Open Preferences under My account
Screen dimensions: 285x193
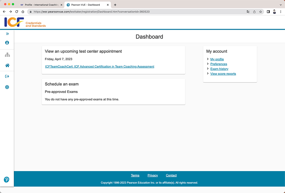[x=219, y=64]
